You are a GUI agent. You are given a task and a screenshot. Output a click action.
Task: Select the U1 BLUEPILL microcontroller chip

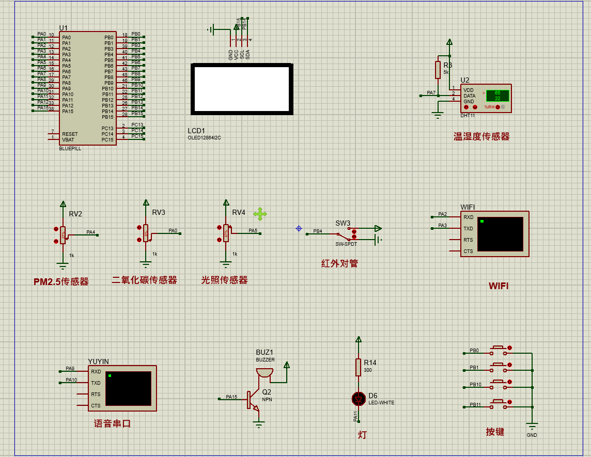click(87, 88)
